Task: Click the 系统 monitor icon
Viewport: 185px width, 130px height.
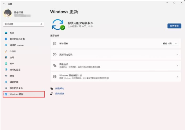Action: pyautogui.click(x=6, y=33)
